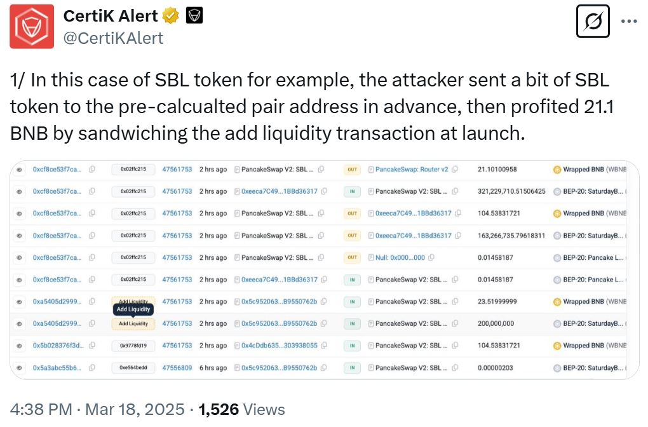Toggle eye icon on 0x5b028376f3d row

tap(20, 346)
